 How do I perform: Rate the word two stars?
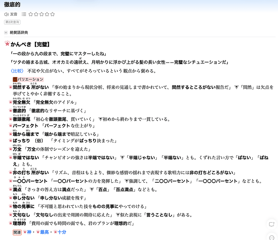(36, 14)
